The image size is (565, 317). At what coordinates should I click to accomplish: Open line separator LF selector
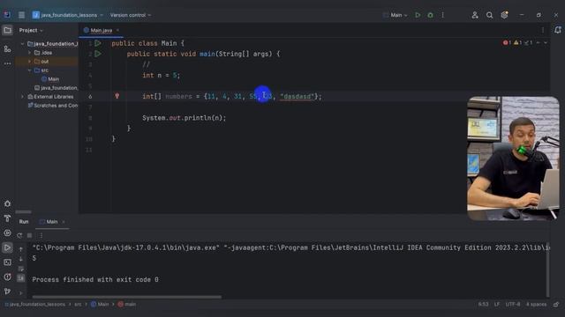click(497, 305)
